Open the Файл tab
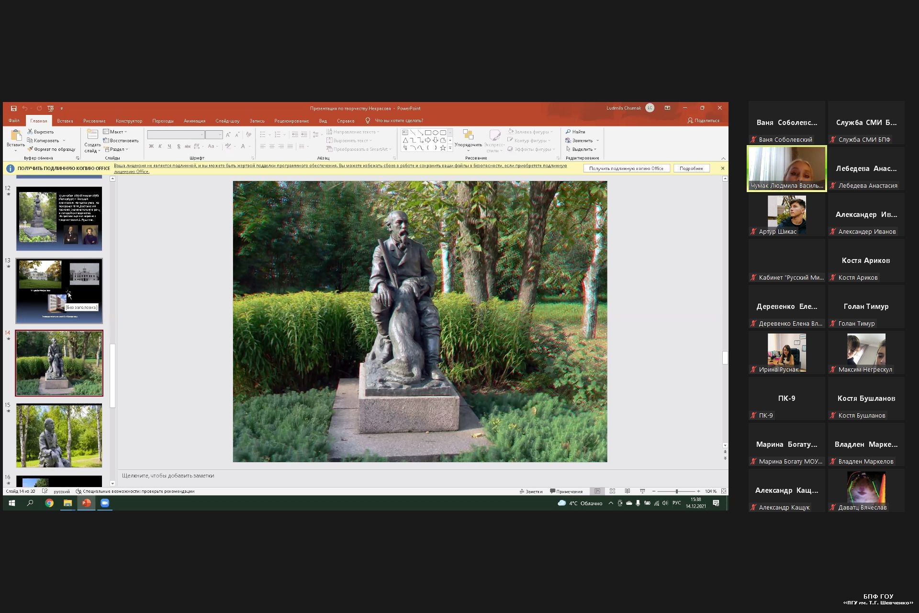This screenshot has height=613, width=919. [x=14, y=121]
